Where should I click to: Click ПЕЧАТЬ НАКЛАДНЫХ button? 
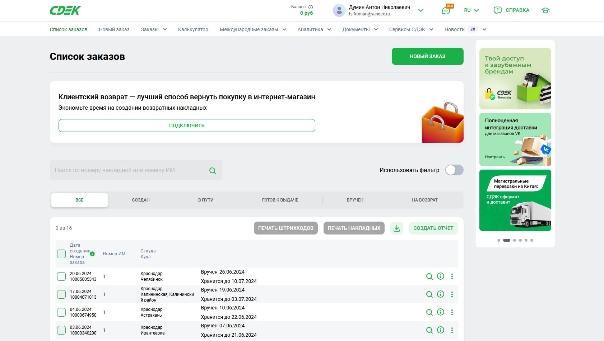tap(354, 228)
